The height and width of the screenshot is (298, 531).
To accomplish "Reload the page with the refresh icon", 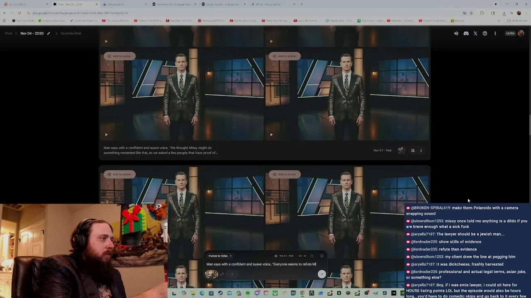I will pos(19,13).
